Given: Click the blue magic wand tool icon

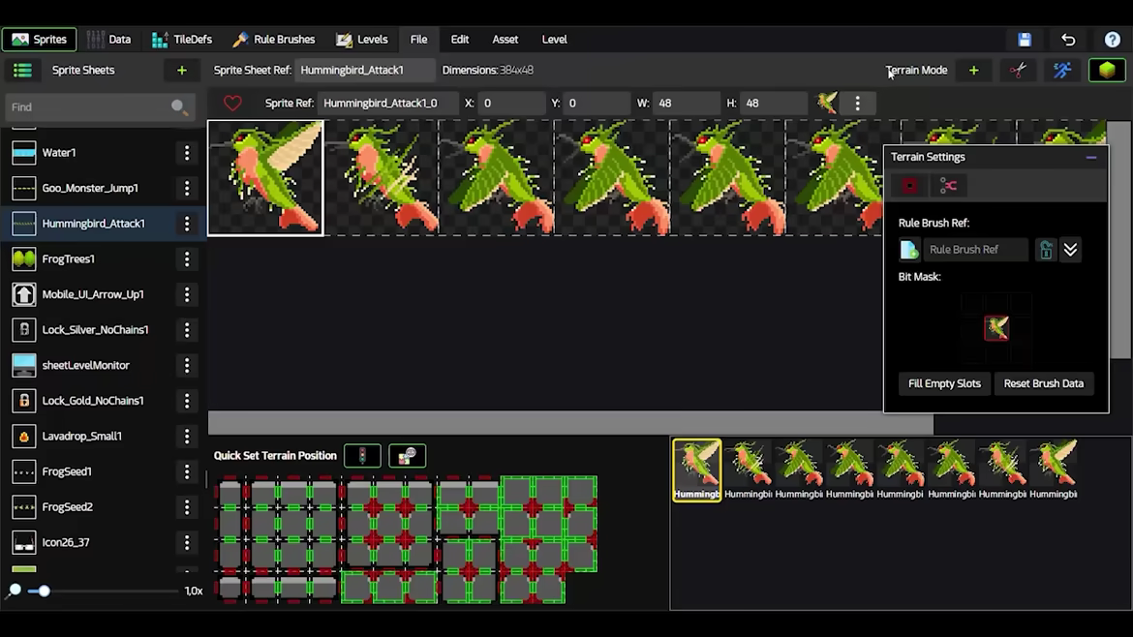Looking at the screenshot, I should tap(1062, 70).
